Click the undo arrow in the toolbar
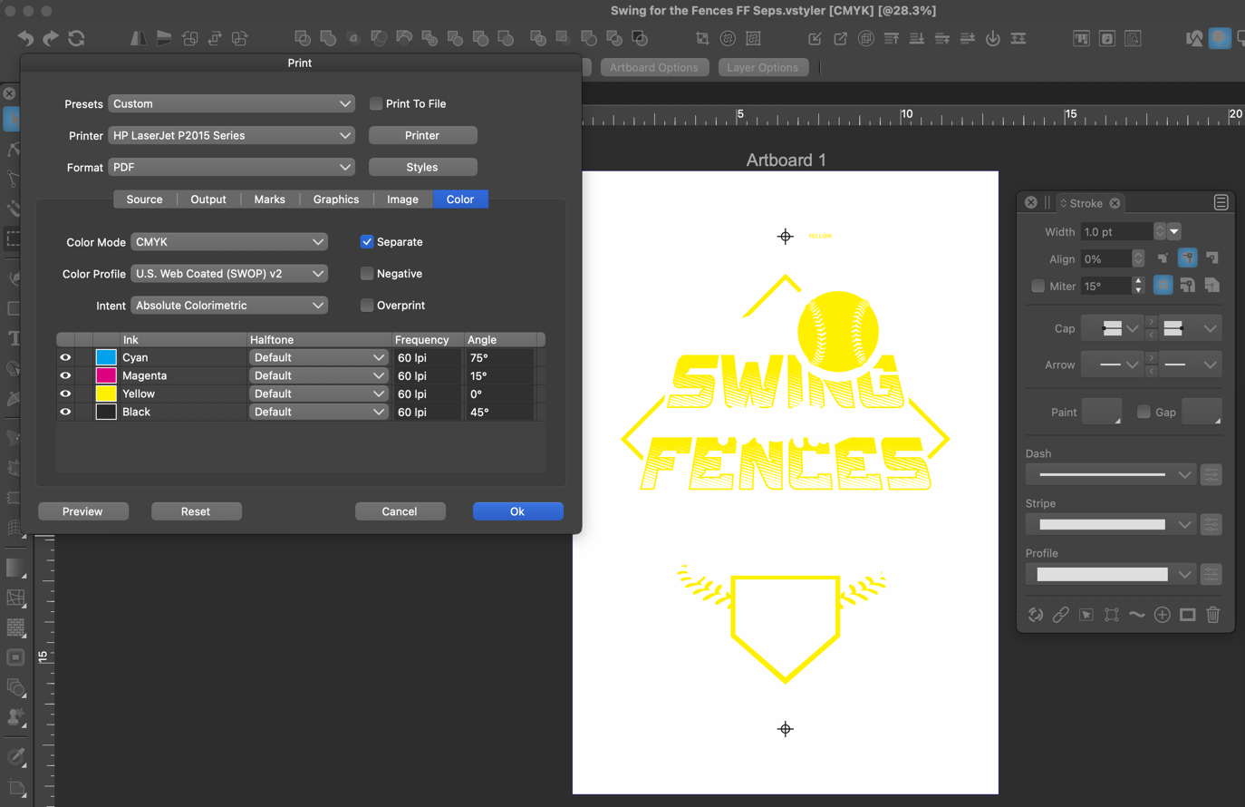The height and width of the screenshot is (807, 1245). point(25,38)
